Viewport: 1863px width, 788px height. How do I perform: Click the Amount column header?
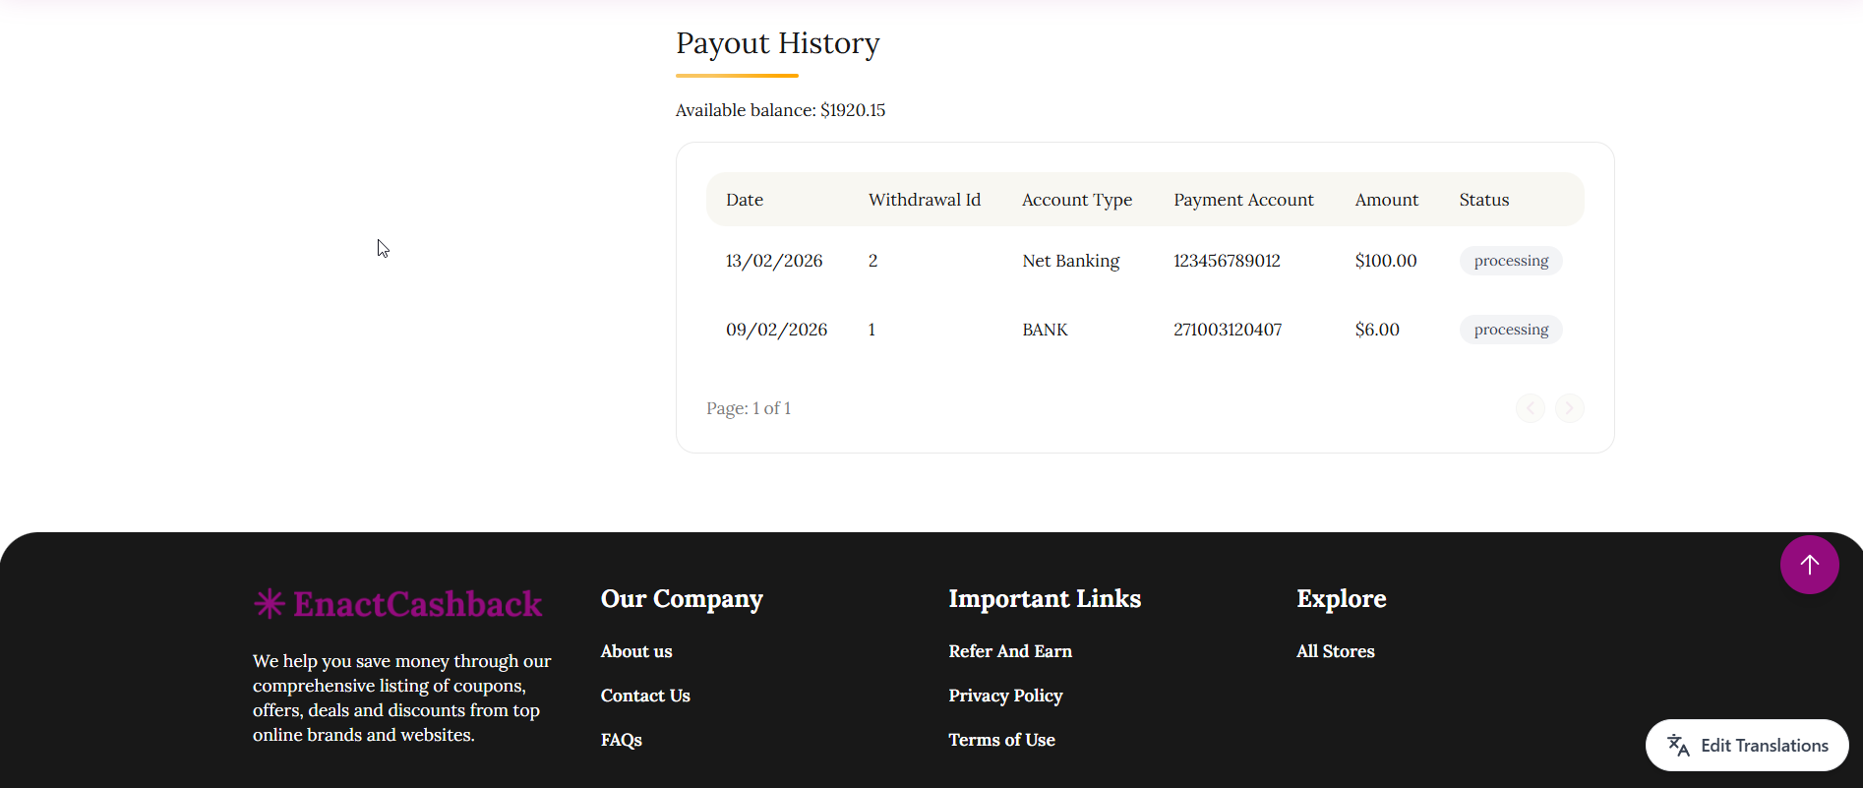click(x=1386, y=200)
